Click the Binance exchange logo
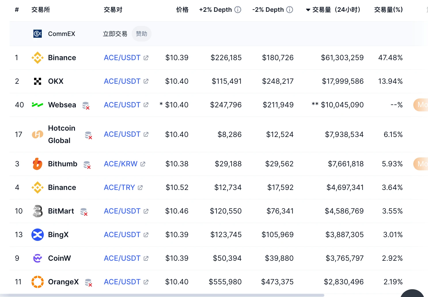Image resolution: width=428 pixels, height=297 pixels. 37,58
